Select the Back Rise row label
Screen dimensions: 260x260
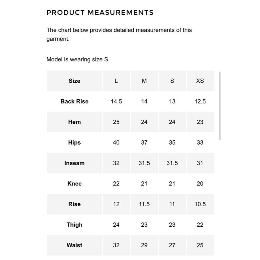coord(74,101)
